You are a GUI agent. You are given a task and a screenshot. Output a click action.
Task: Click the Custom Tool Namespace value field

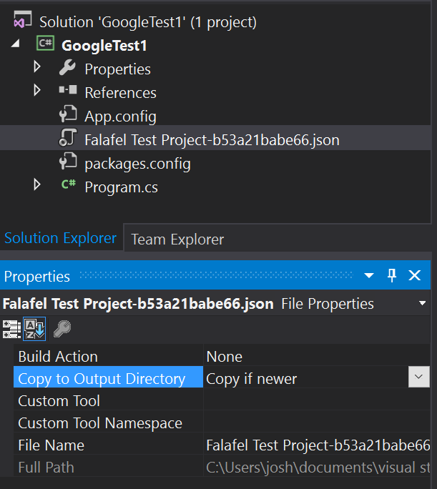[316, 421]
